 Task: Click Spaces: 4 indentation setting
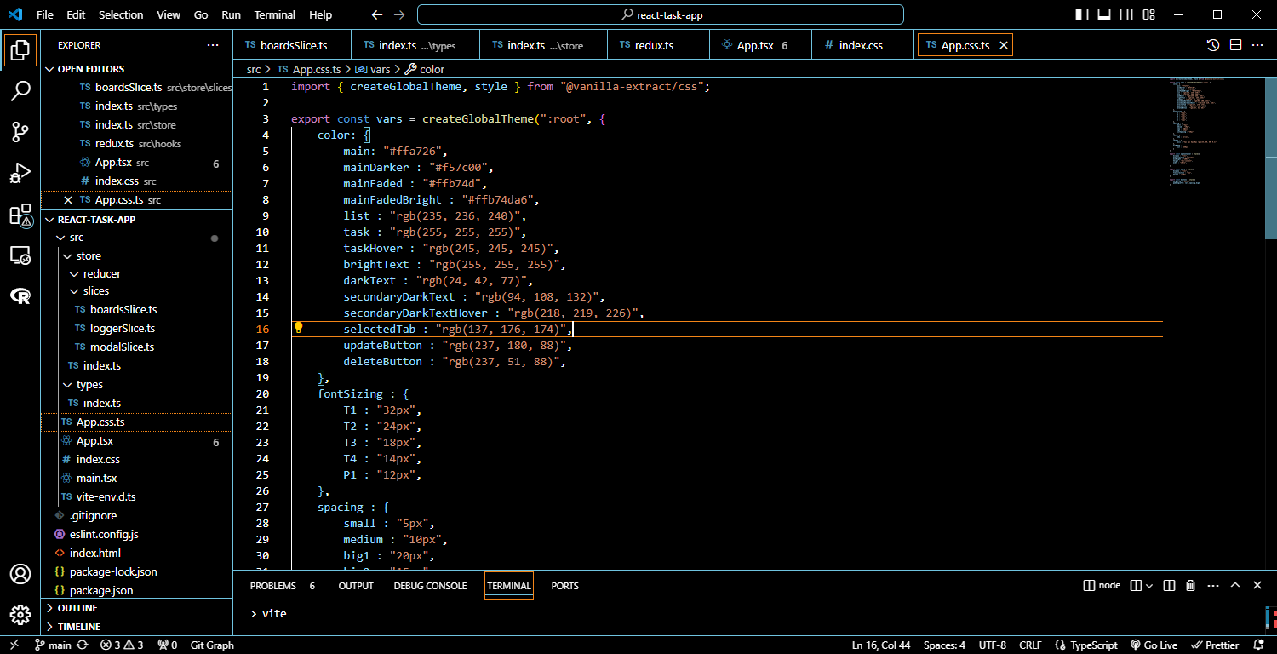coord(944,645)
